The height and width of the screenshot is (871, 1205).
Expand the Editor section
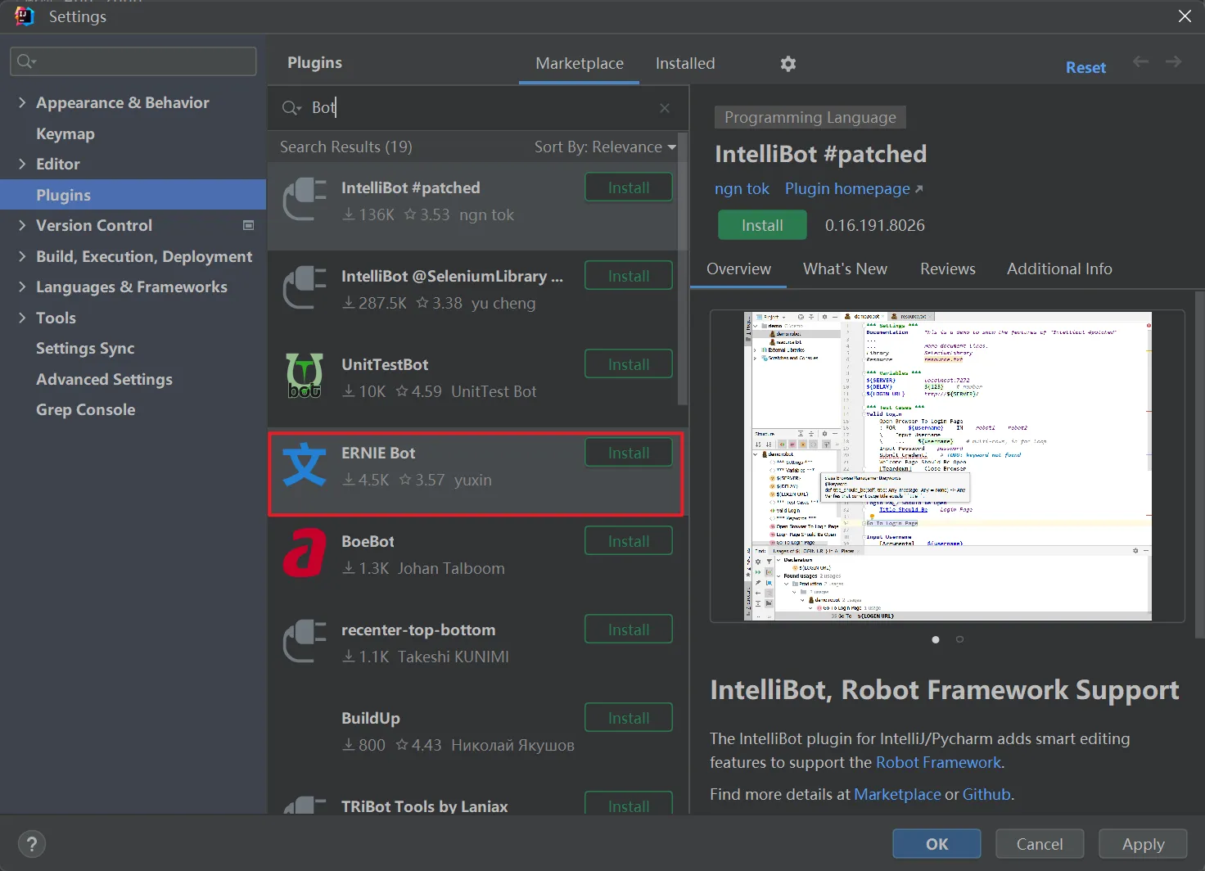pos(22,164)
